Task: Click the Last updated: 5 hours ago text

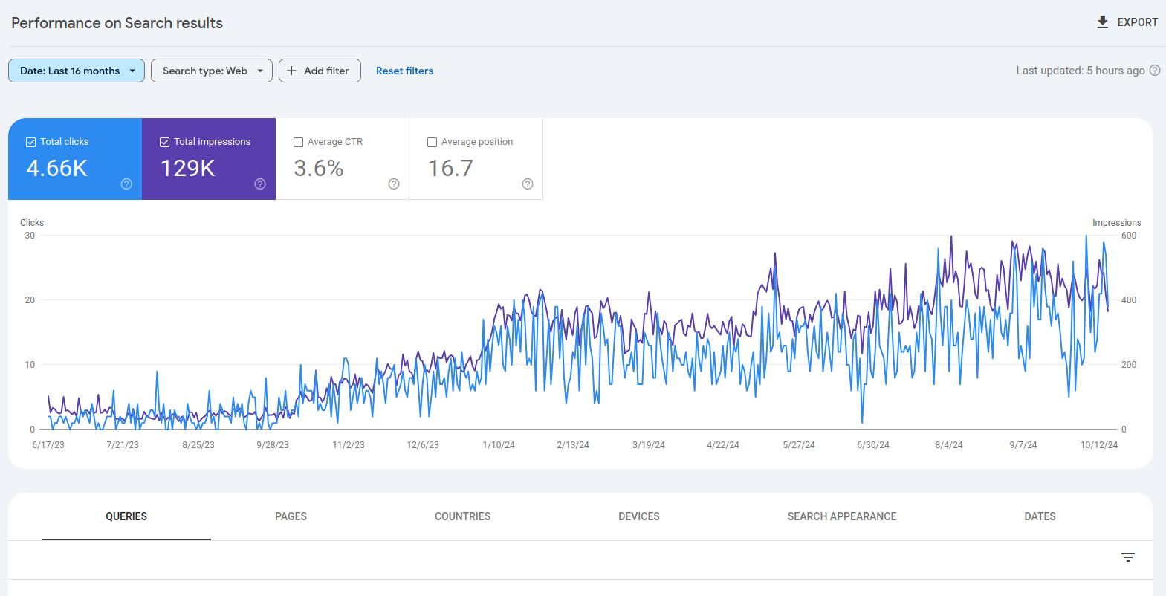Action: 1081,71
